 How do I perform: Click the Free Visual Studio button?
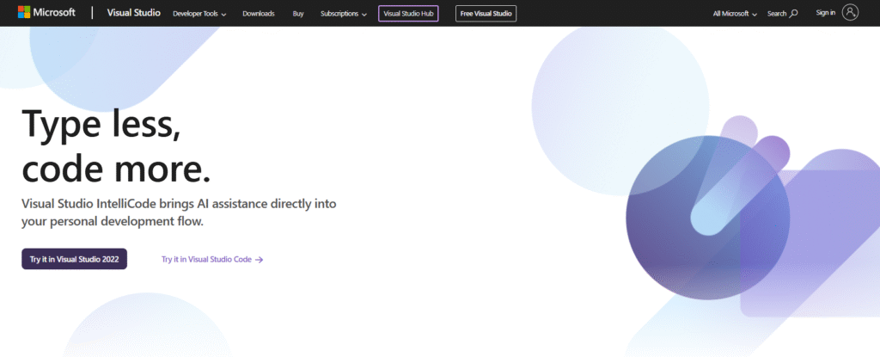pos(486,14)
